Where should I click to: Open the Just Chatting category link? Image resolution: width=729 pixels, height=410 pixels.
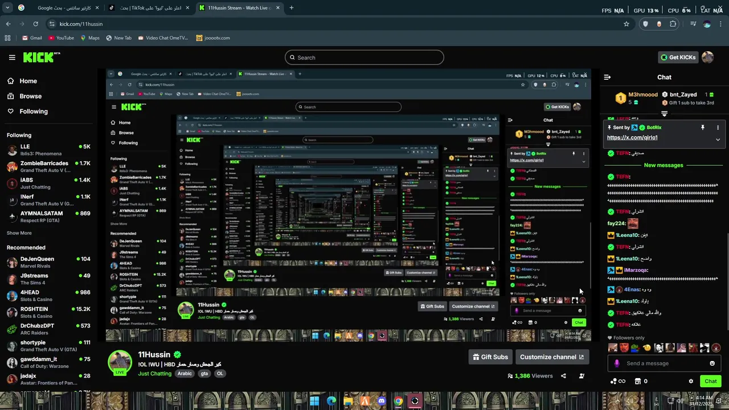click(x=154, y=374)
